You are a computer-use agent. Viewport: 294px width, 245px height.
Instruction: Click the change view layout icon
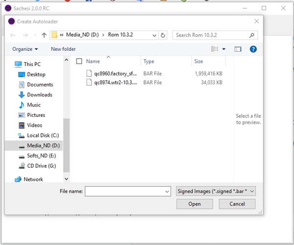215,49
